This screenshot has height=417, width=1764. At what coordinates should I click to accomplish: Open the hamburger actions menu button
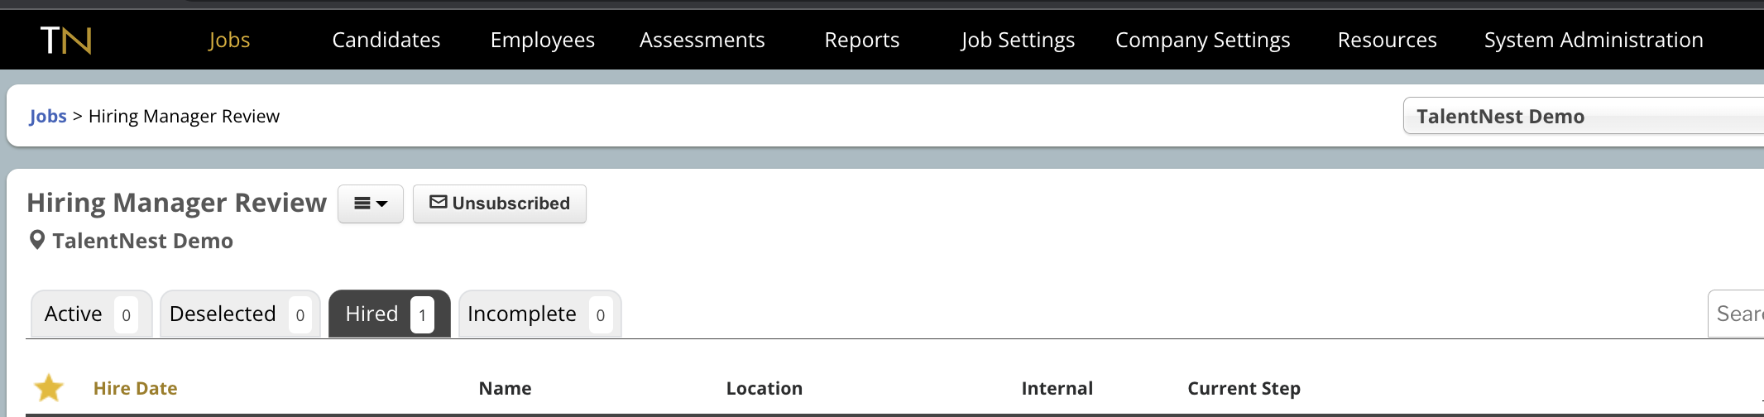(x=370, y=204)
